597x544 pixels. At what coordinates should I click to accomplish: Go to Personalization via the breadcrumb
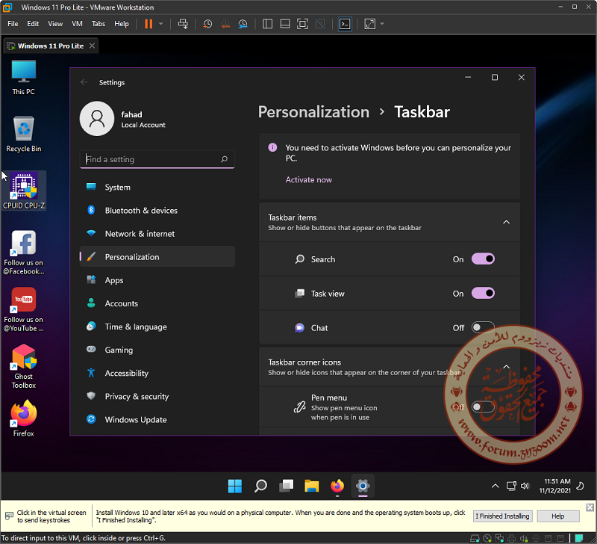[x=313, y=112]
